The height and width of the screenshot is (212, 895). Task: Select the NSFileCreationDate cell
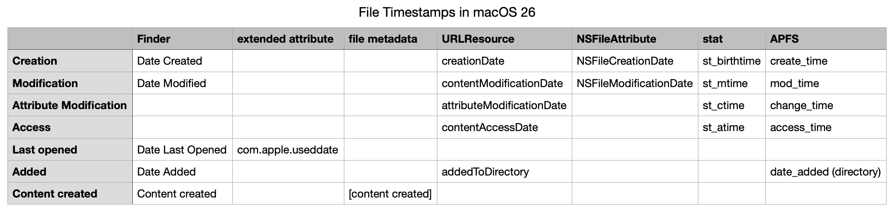tap(625, 61)
